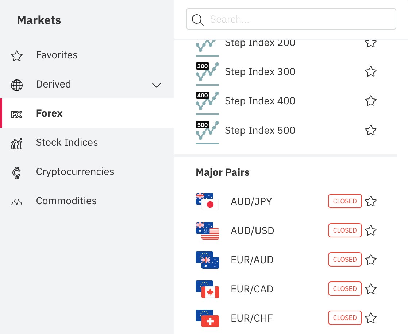
Task: Click the CLOSED label for EUR/AUD
Action: (345, 260)
